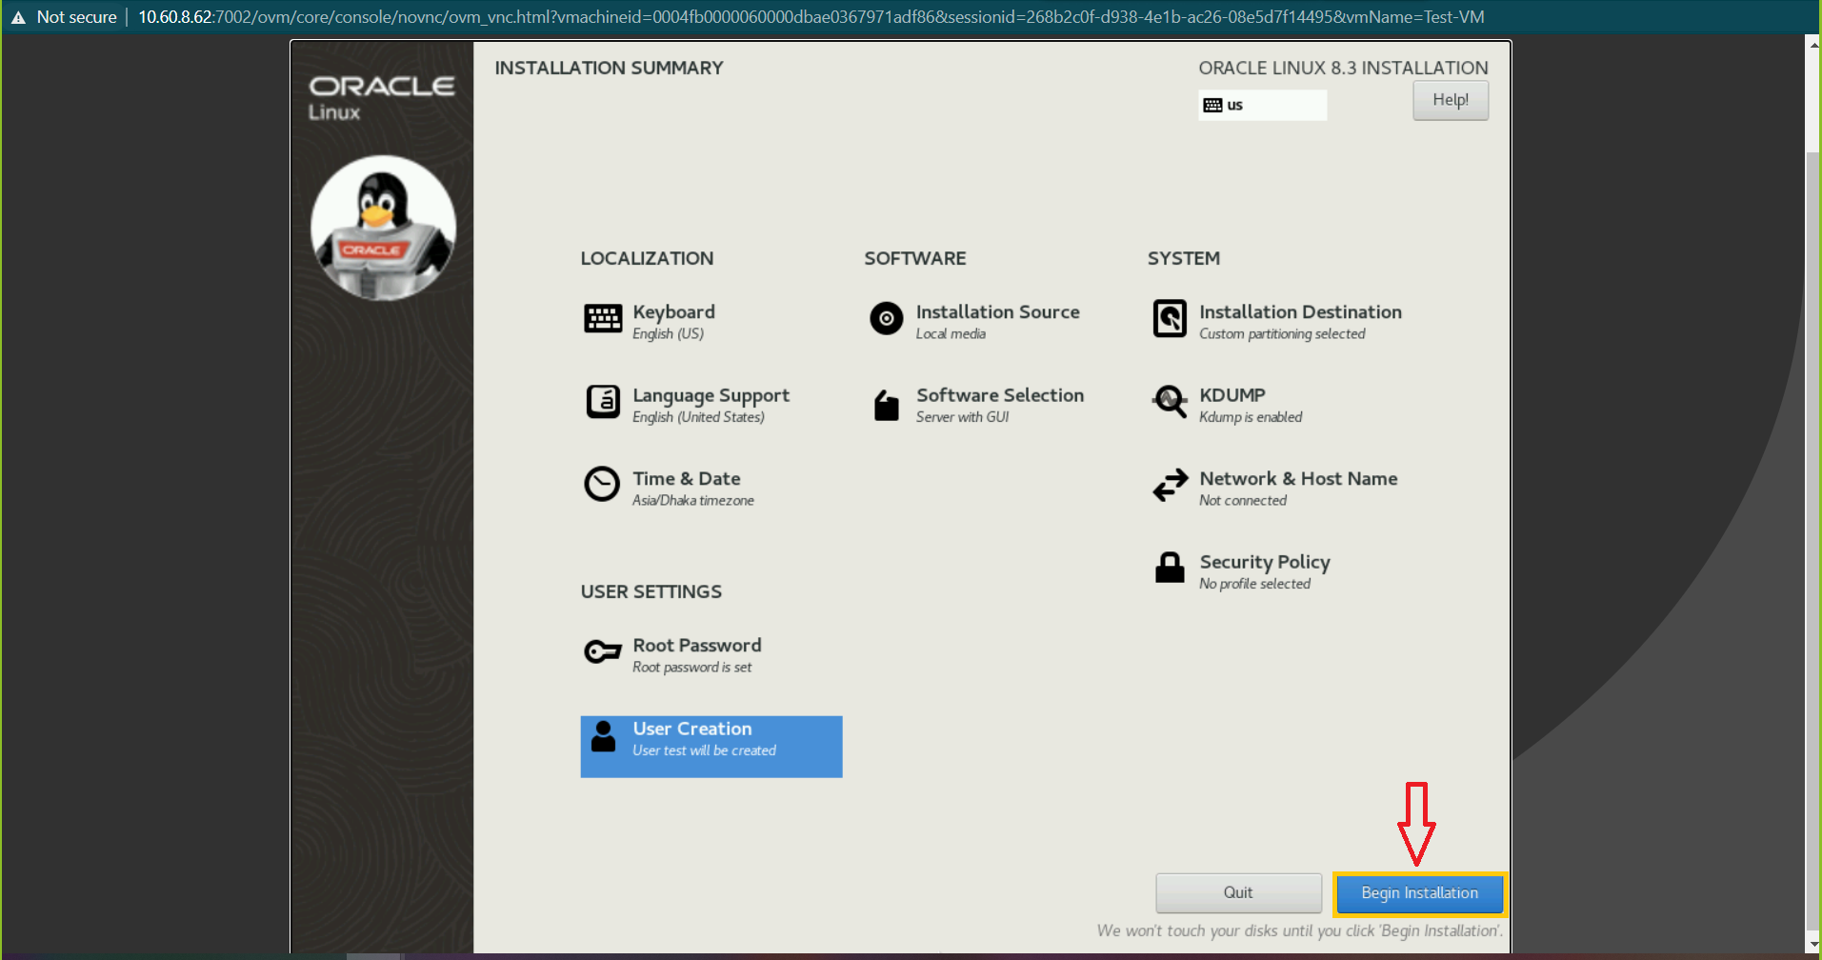Click 'No profile selected' text

1254,584
